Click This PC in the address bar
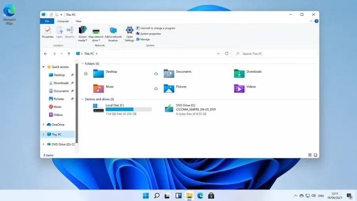 (89, 54)
